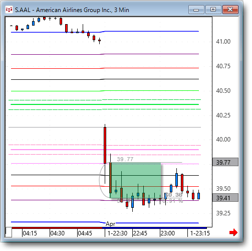
Task: Click the Apr month label
Action: tap(110, 224)
